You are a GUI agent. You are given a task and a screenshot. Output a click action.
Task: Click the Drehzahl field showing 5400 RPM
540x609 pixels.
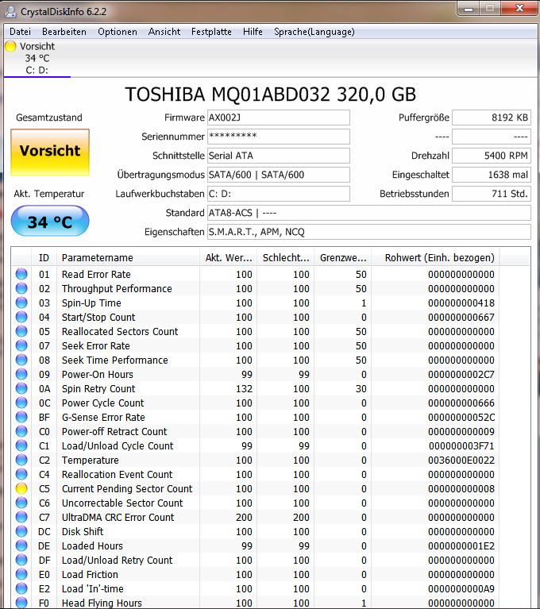[x=492, y=156]
